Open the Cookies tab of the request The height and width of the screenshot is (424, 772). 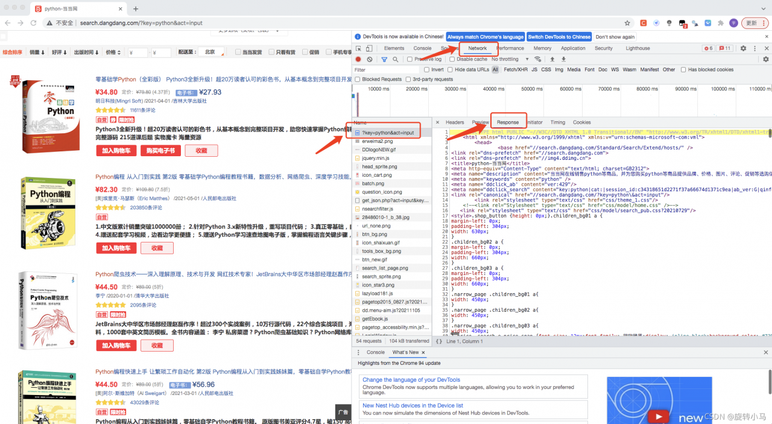(582, 122)
